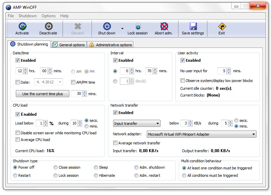Open the Date picker dropdown

tap(60, 82)
